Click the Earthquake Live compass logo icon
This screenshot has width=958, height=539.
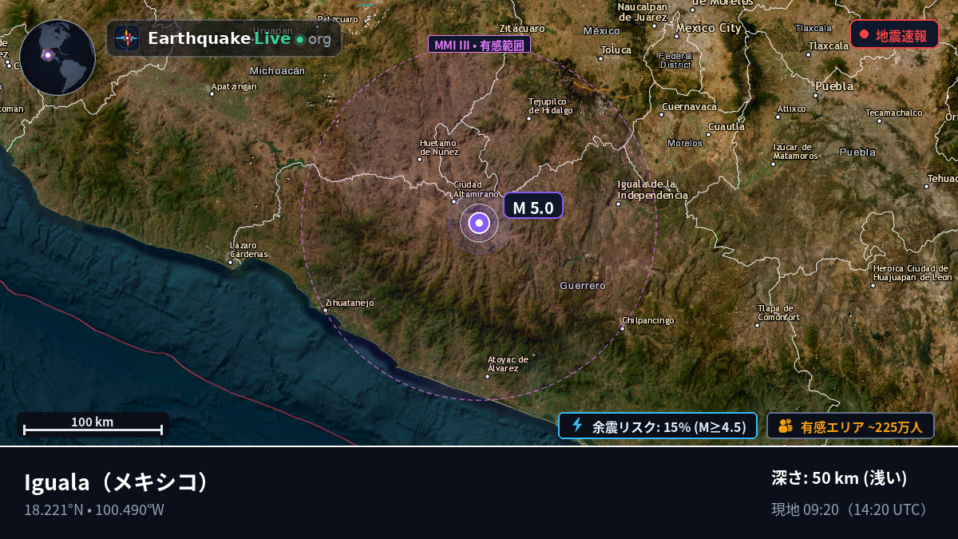tap(126, 38)
